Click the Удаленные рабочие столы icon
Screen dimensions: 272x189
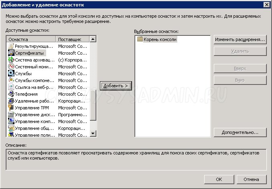(11, 101)
